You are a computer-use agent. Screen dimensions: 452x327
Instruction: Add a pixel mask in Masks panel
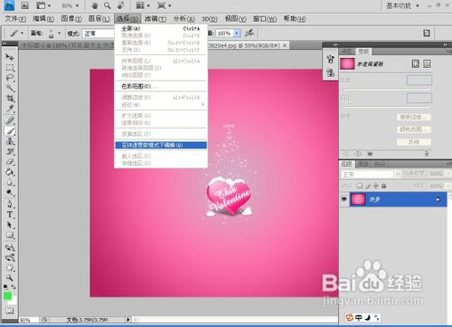click(416, 63)
